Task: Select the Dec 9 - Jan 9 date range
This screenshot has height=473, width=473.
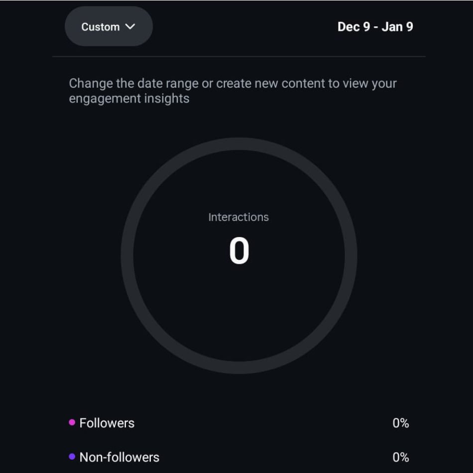Action: tap(375, 26)
